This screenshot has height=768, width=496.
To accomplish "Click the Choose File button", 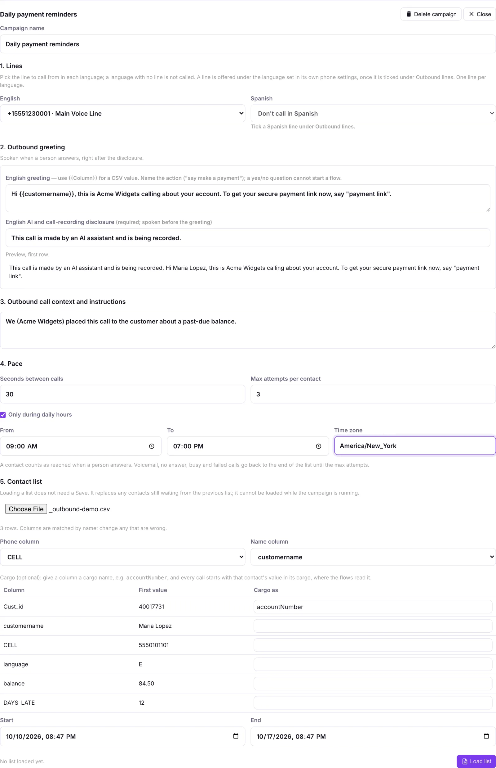I will 26,509.
